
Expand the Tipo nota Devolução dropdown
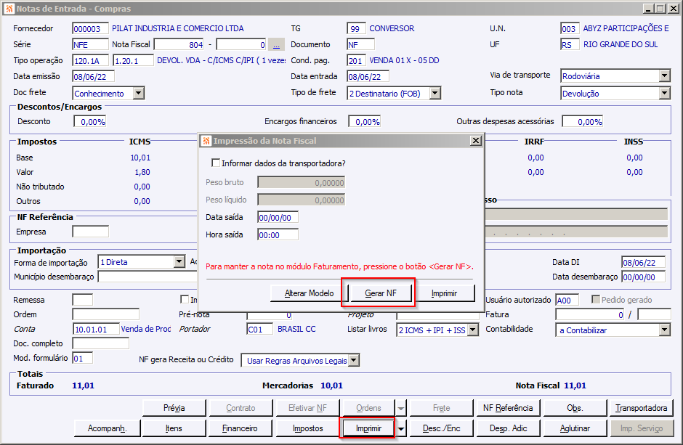coord(664,93)
